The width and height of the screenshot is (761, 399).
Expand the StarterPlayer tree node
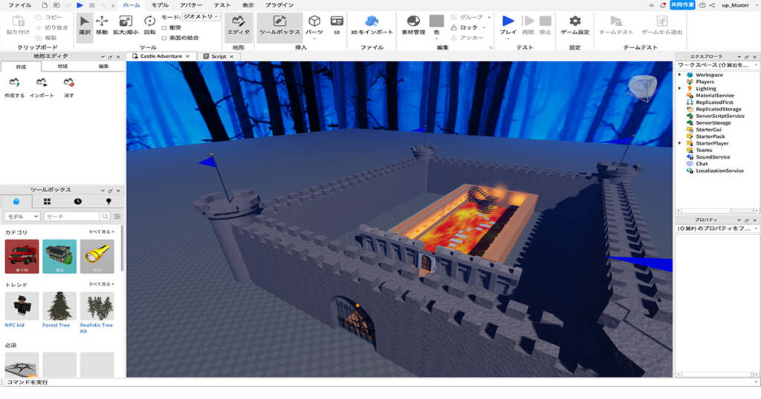tap(679, 143)
